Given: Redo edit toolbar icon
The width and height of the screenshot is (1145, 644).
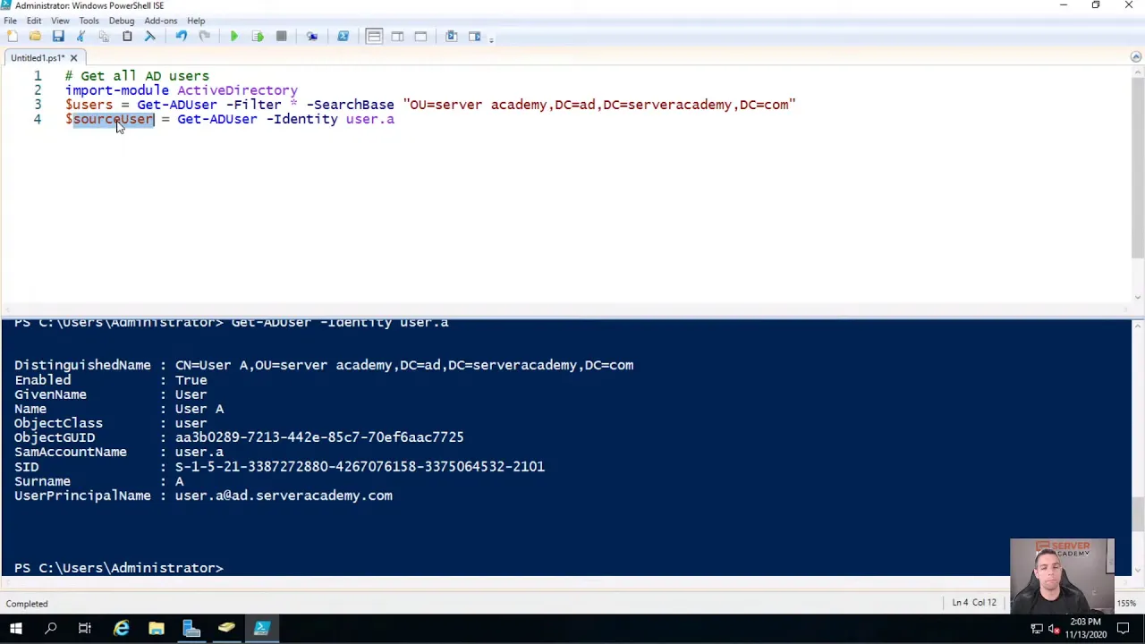Looking at the screenshot, I should [x=204, y=36].
